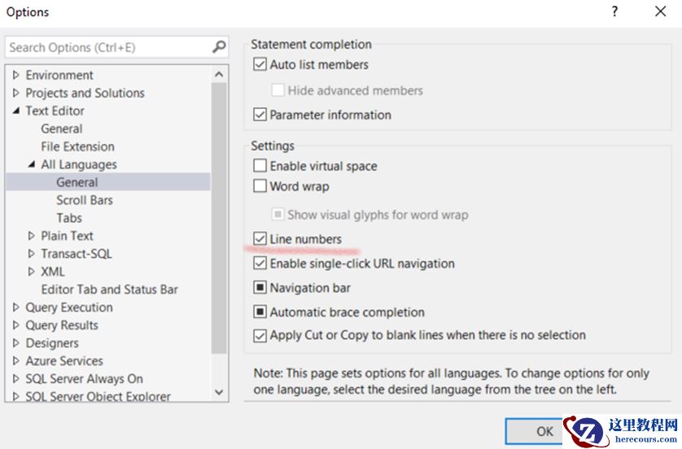Expand the Transact-SQL node
This screenshot has width=682, height=449.
[x=31, y=254]
